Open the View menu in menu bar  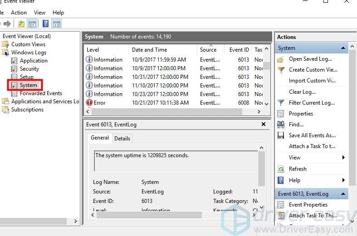39,13
